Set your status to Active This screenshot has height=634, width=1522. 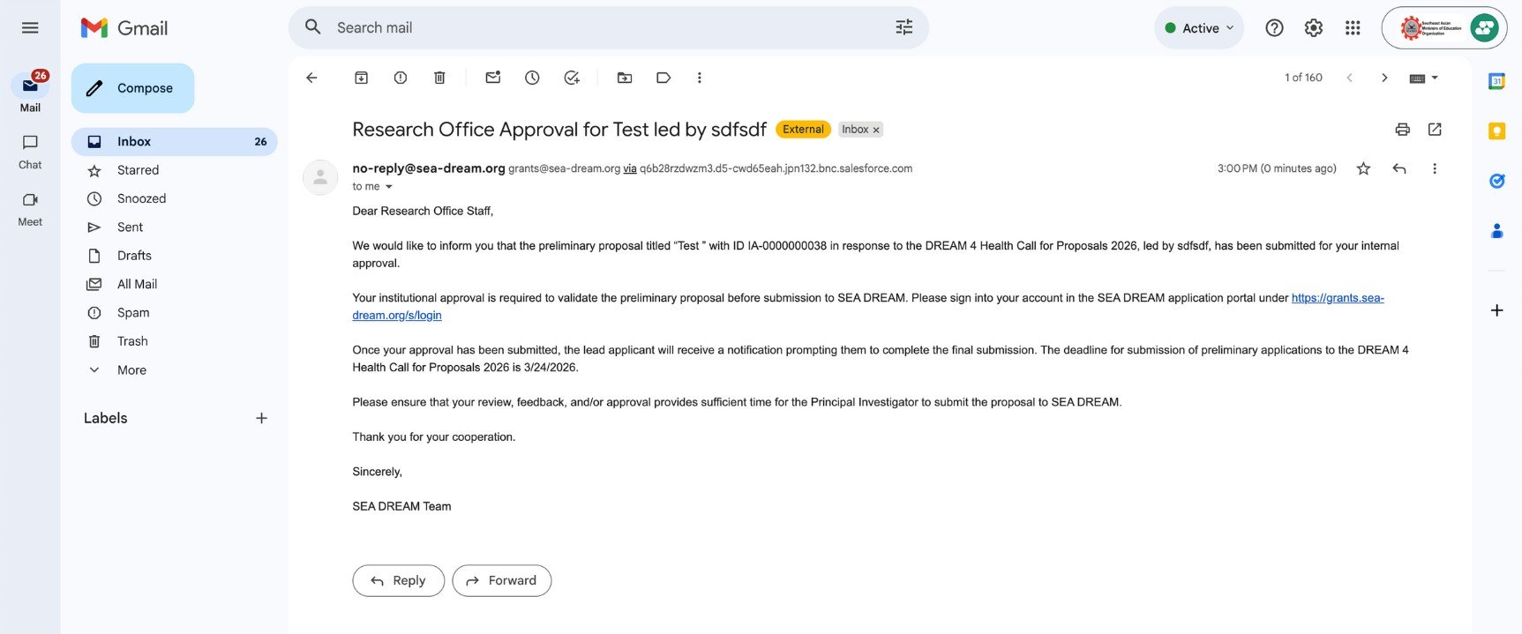(x=1198, y=27)
